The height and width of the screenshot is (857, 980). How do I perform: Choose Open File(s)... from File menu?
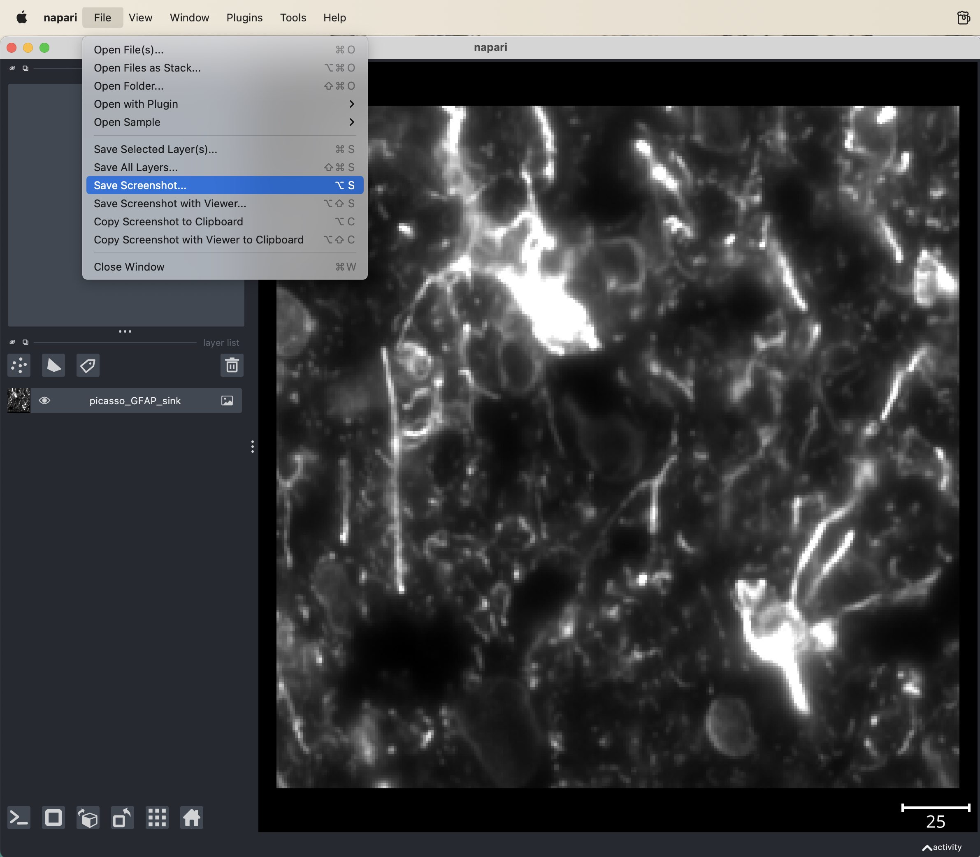click(x=225, y=50)
